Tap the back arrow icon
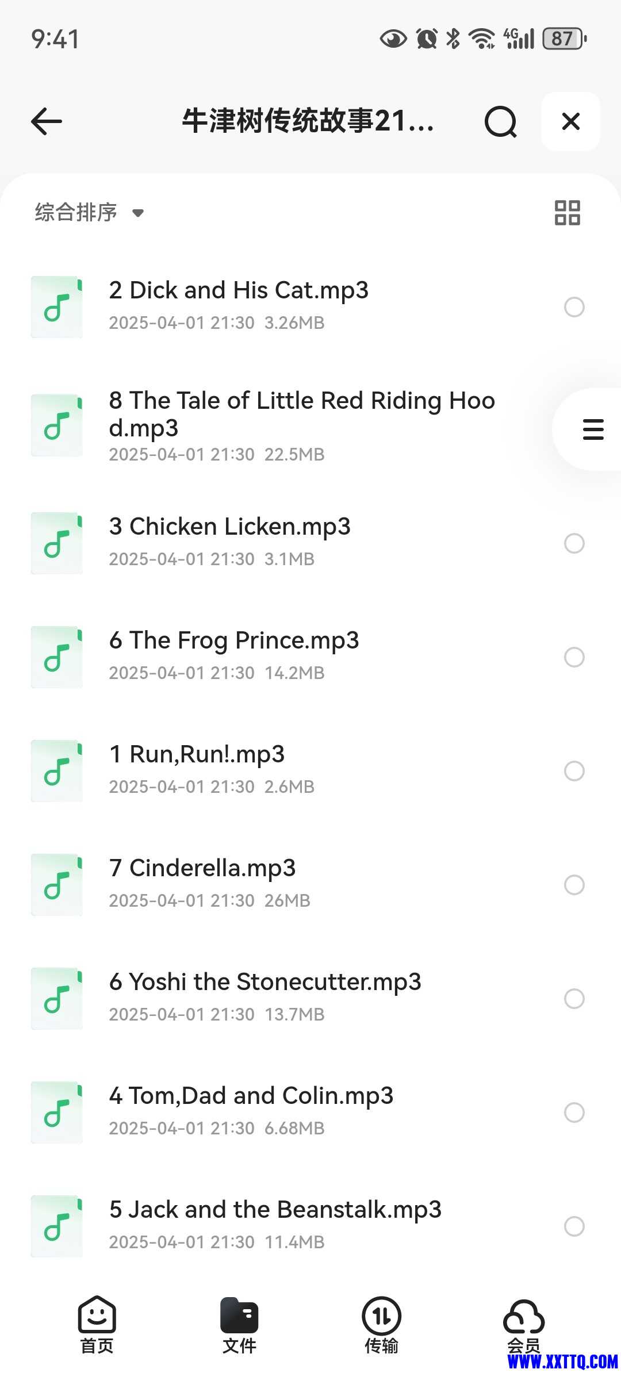The height and width of the screenshot is (1373, 621). (47, 121)
